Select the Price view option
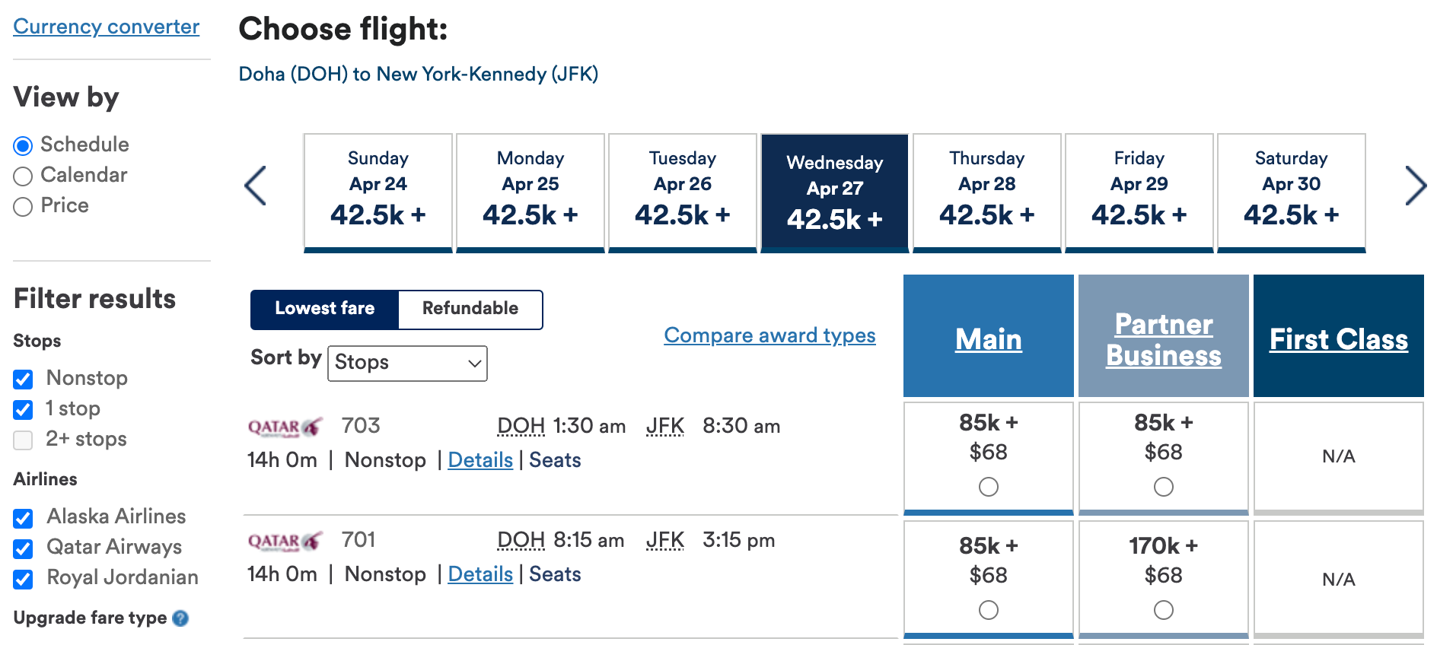 click(x=22, y=205)
